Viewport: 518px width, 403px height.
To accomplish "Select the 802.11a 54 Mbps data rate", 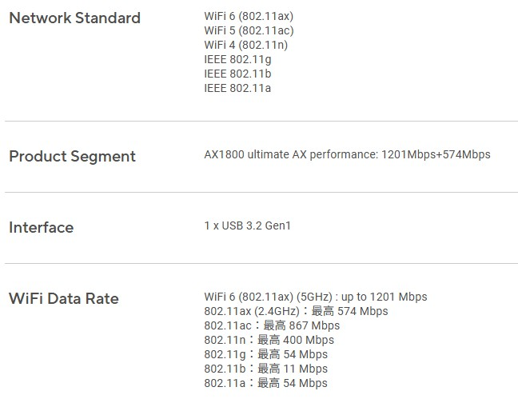I will click(x=265, y=383).
